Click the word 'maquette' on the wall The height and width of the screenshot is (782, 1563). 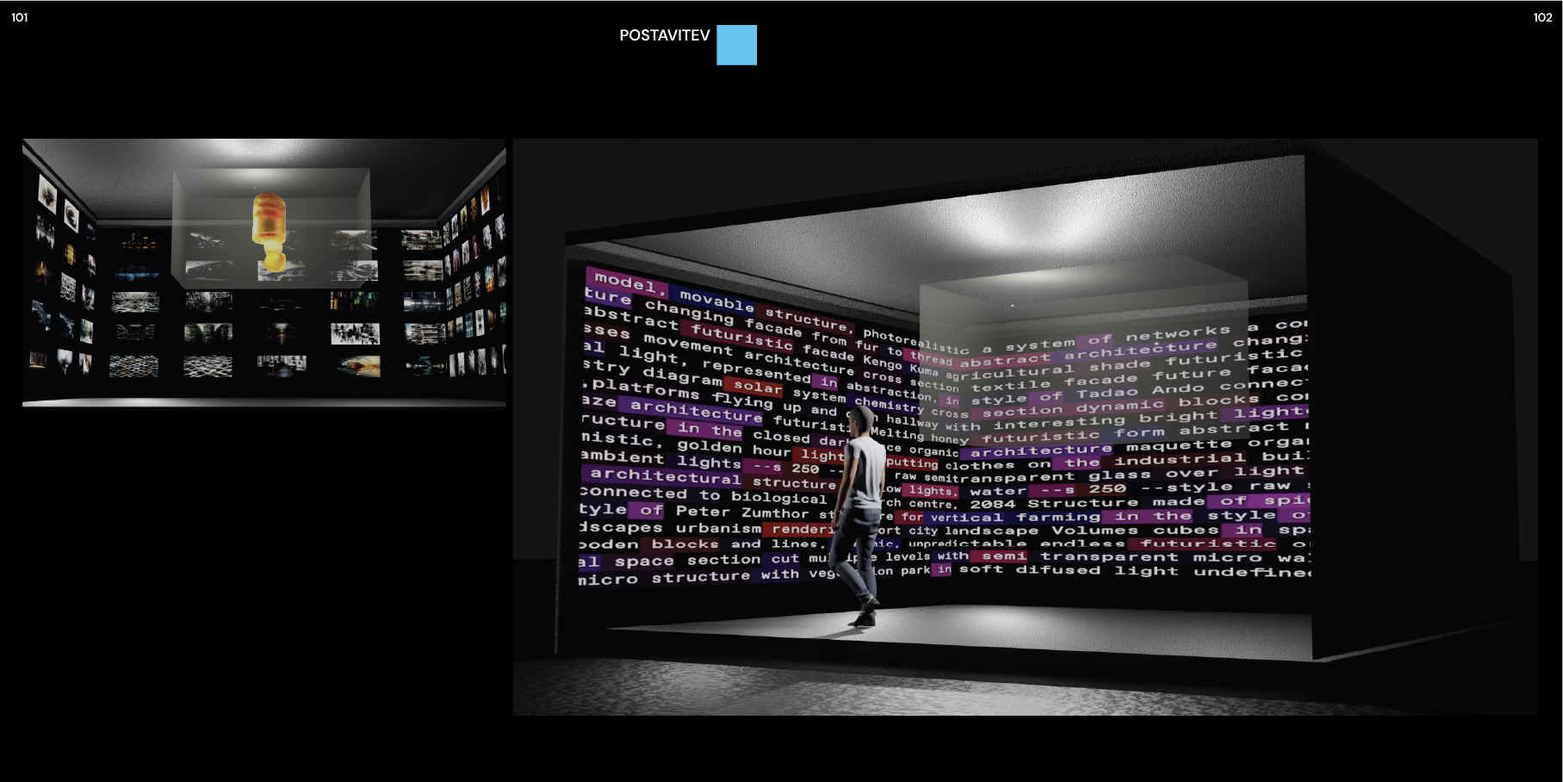point(1179,445)
